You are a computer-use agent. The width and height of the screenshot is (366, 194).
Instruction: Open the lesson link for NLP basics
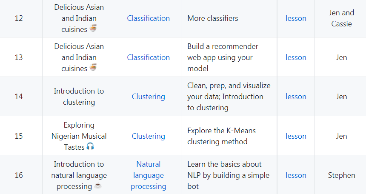click(296, 175)
